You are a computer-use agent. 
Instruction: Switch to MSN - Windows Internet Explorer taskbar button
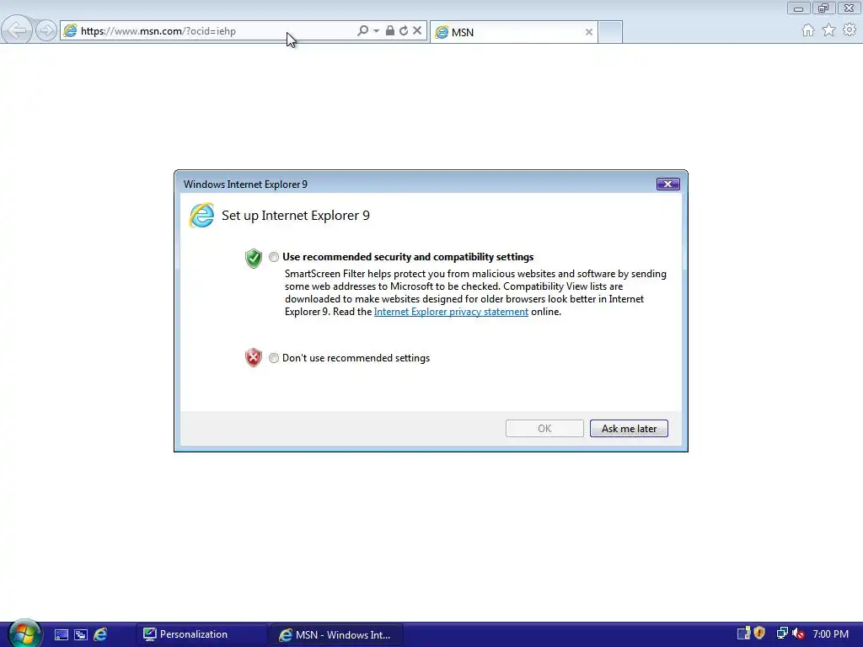337,634
